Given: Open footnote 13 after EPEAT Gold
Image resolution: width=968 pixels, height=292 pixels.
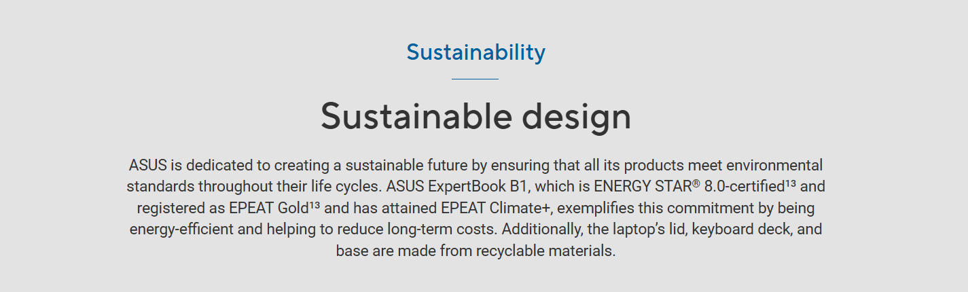Looking at the screenshot, I should tap(315, 204).
